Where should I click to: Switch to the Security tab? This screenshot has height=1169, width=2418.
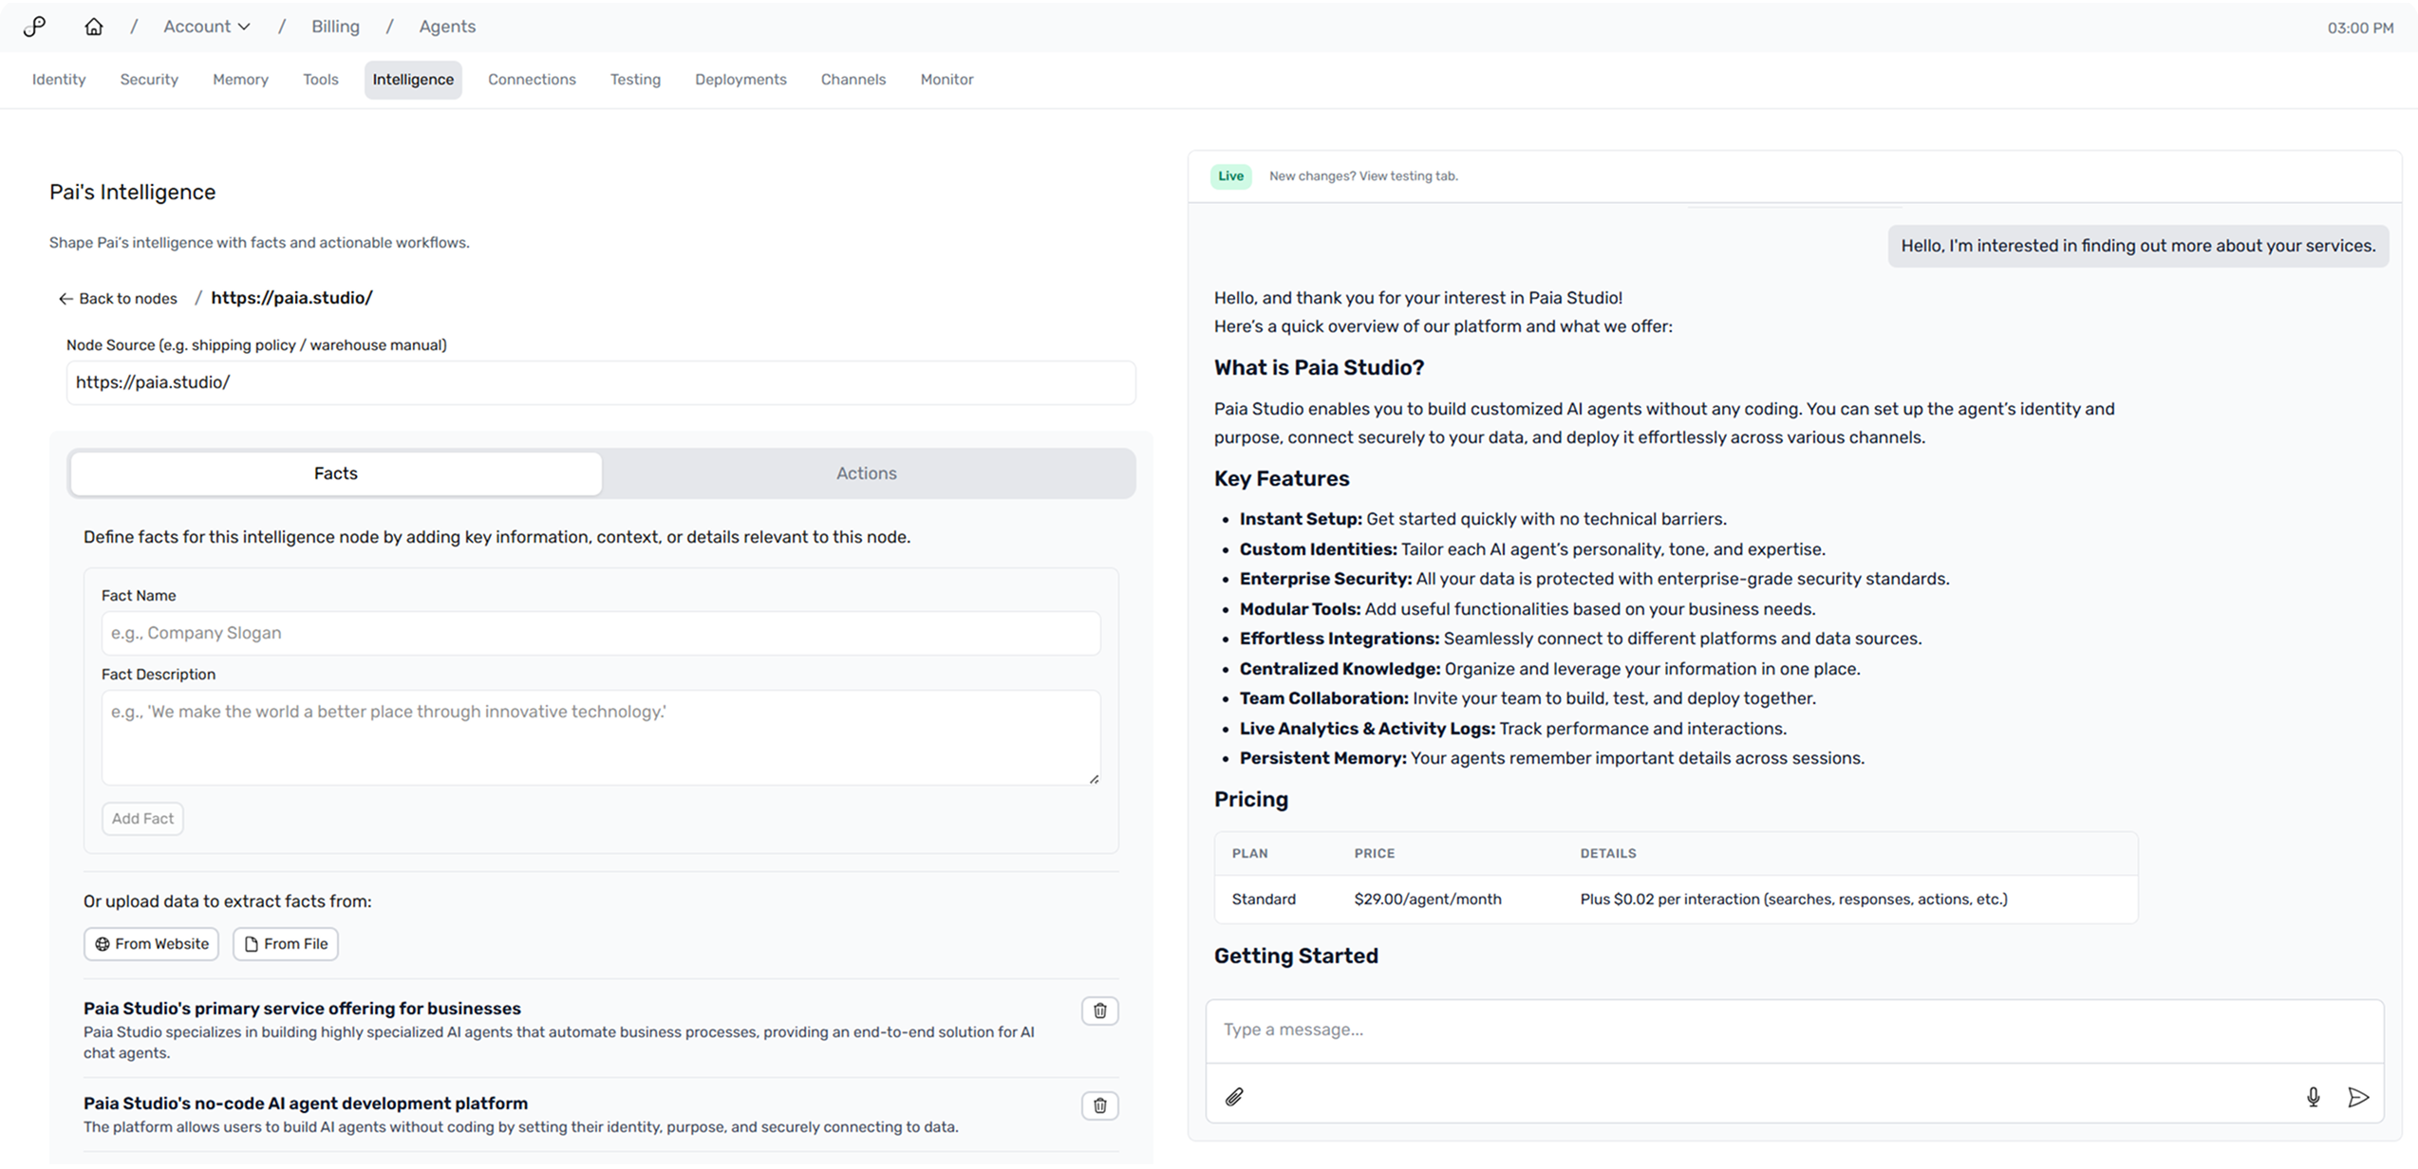pyautogui.click(x=149, y=80)
